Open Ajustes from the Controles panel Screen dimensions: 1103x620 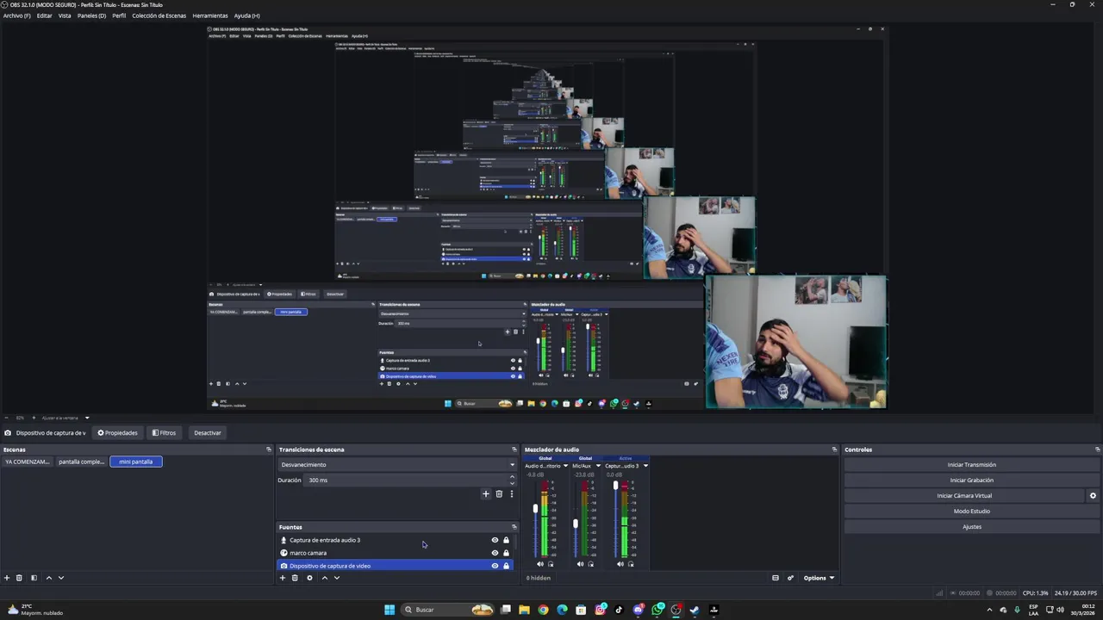[x=971, y=527]
